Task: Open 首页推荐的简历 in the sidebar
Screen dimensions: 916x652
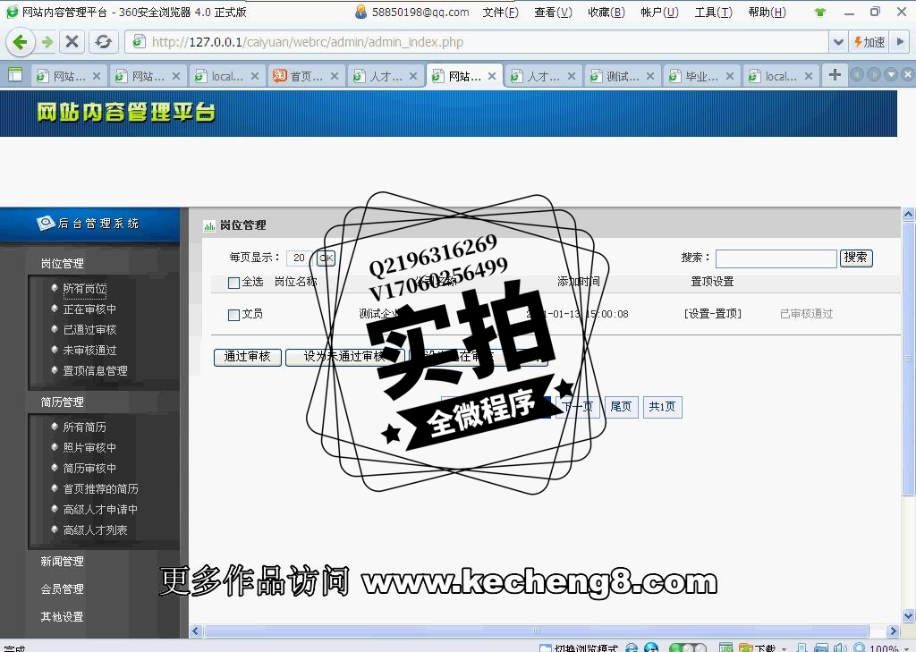Action: [100, 488]
